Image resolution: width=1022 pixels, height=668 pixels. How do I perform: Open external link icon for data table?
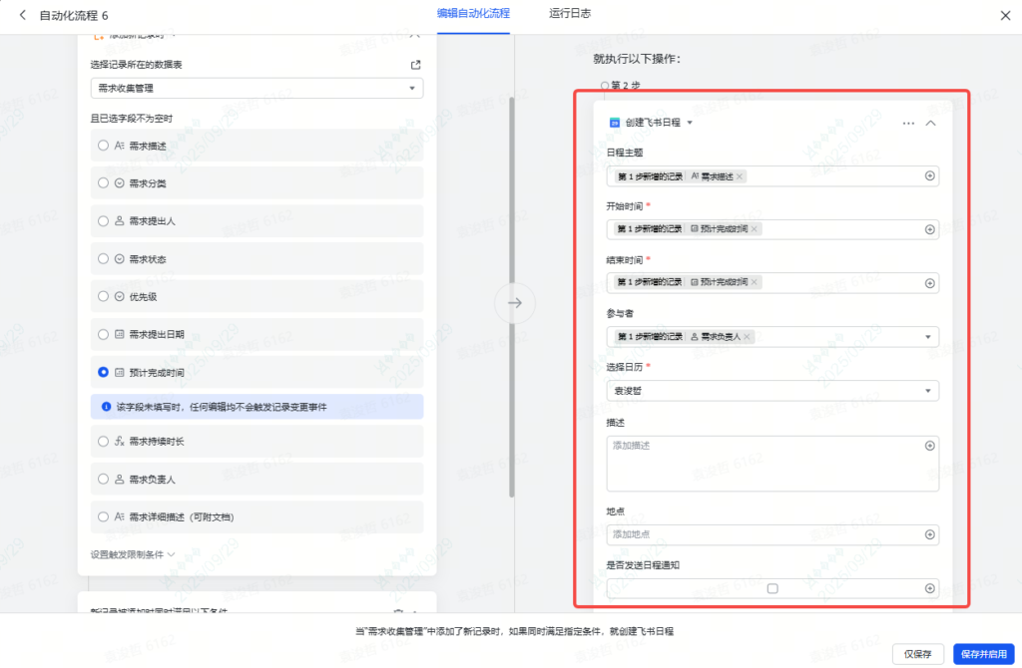pos(415,65)
